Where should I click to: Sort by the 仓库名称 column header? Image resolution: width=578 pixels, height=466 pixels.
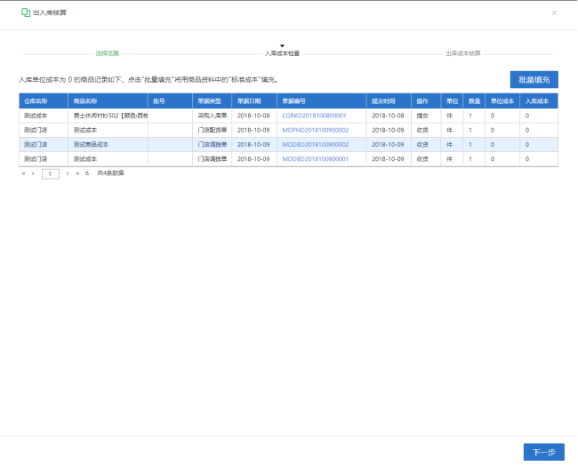click(x=44, y=101)
